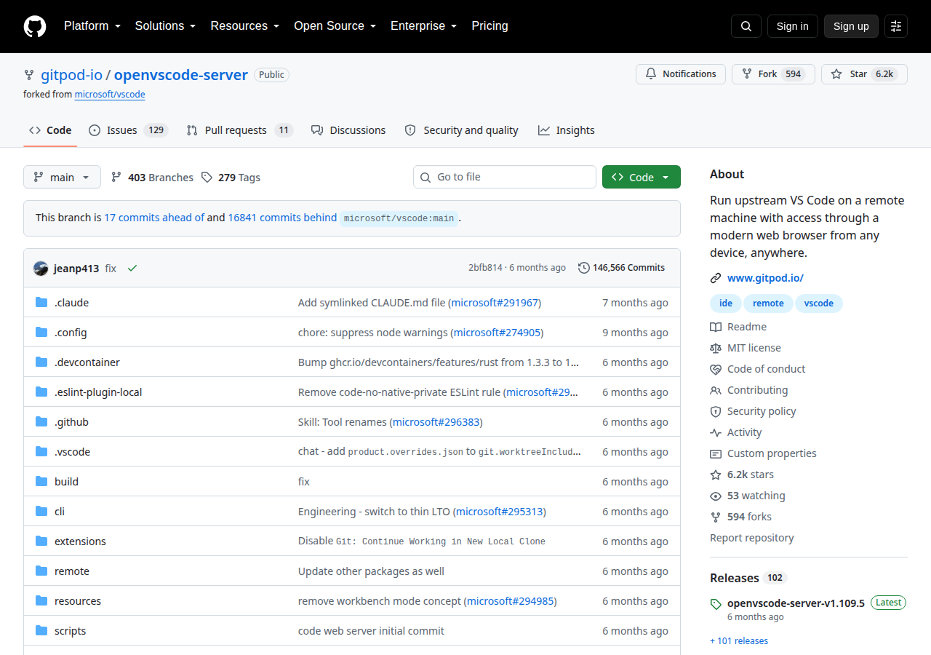The height and width of the screenshot is (655, 931).
Task: Click the .github folder icon
Action: click(x=41, y=422)
